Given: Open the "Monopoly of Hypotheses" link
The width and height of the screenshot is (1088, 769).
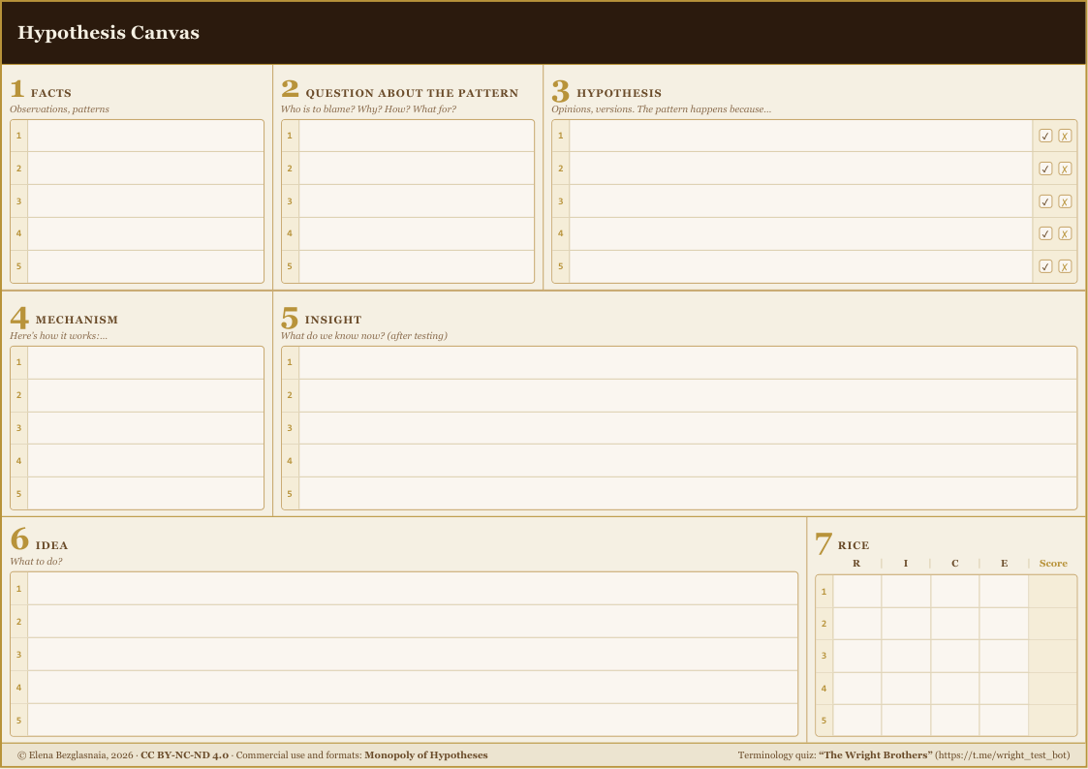Looking at the screenshot, I should click(x=426, y=755).
